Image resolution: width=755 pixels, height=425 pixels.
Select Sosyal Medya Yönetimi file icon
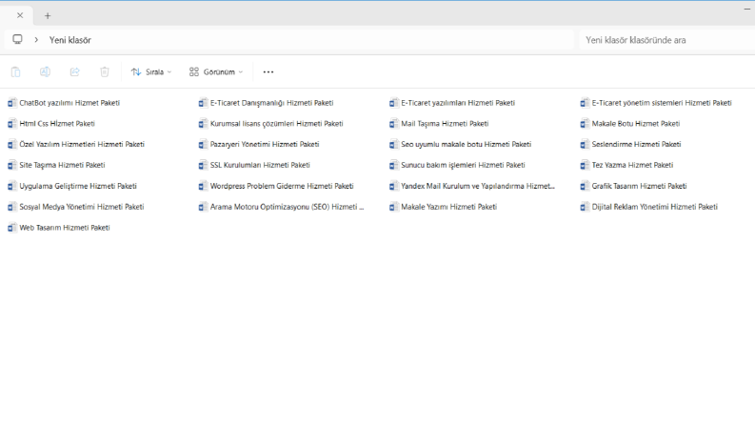click(12, 207)
